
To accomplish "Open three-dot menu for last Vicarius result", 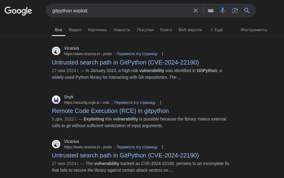I will 163,147.
